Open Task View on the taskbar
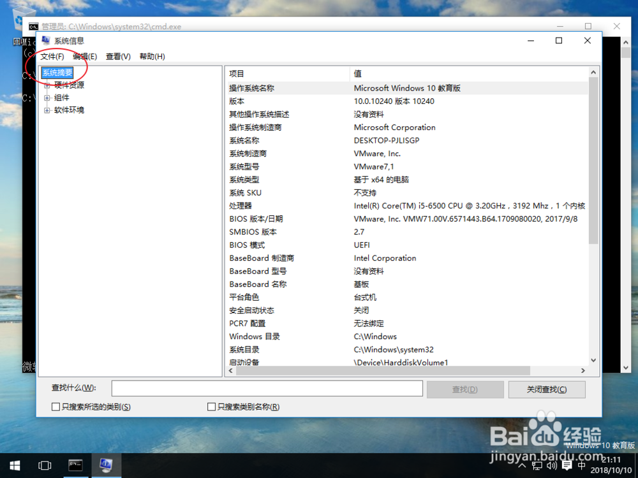This screenshot has width=638, height=478. (45, 465)
